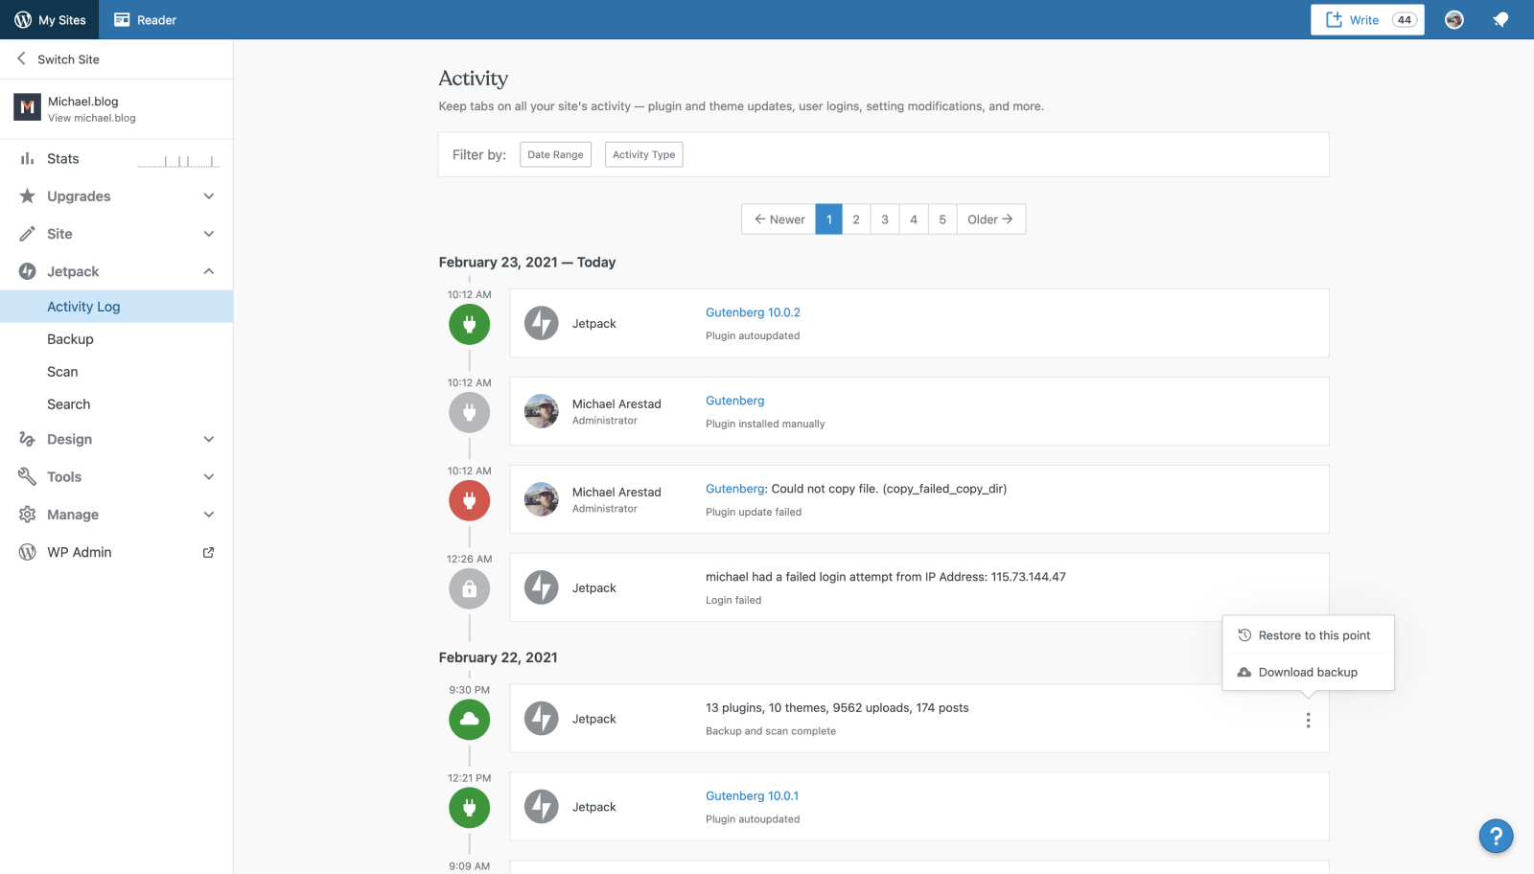Click the Tools wrench icon
Image resolution: width=1534 pixels, height=874 pixels.
click(x=28, y=476)
